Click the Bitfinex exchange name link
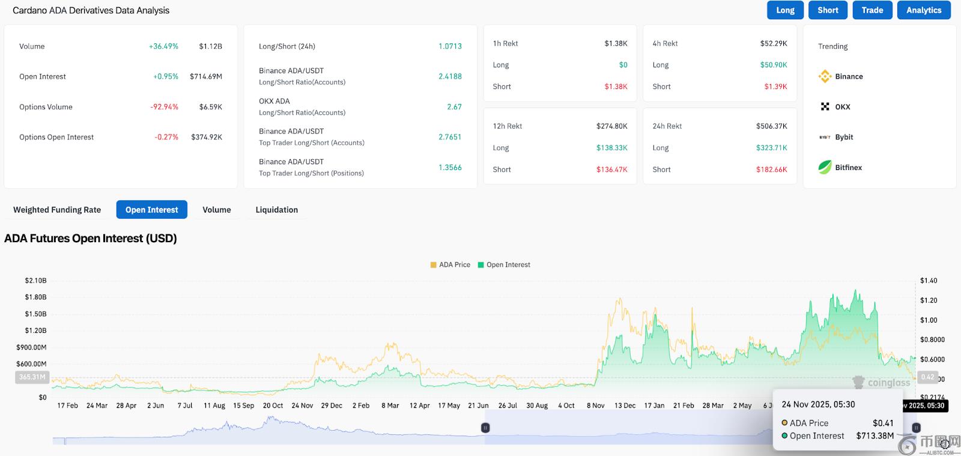Viewport: 961px width, 456px height. 848,168
